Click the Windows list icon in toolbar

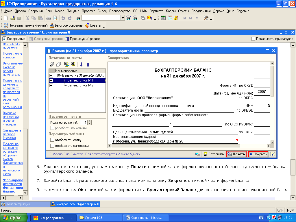coord(143,18)
